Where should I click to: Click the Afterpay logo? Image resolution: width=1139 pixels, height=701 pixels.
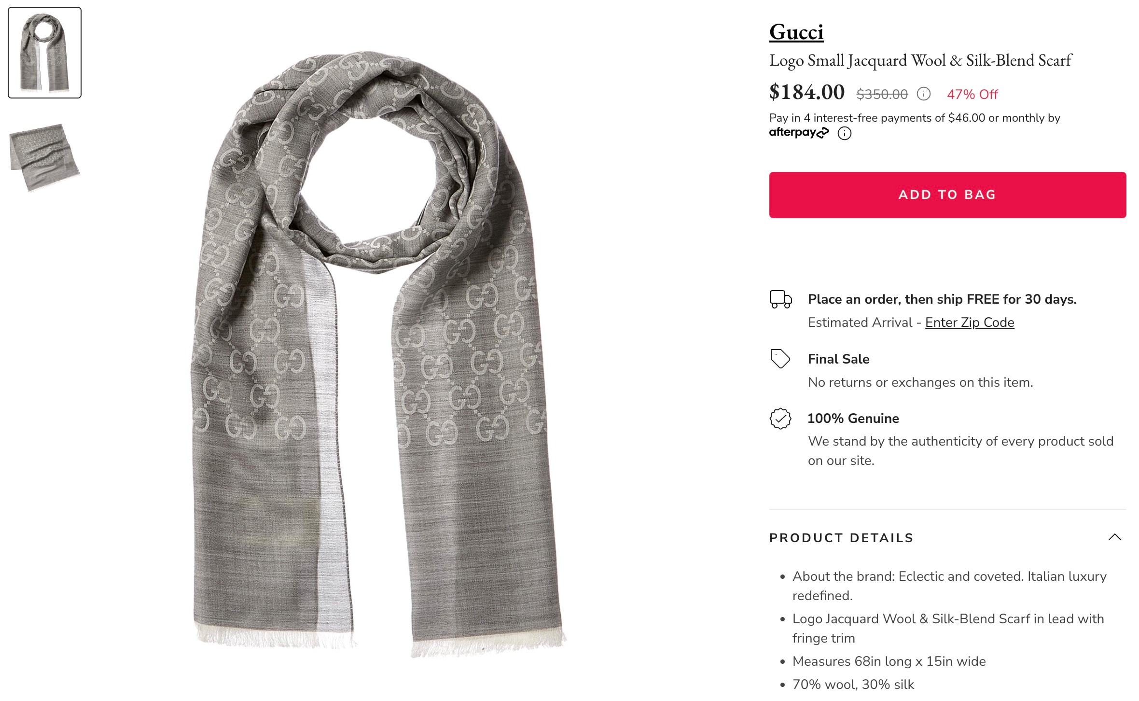pyautogui.click(x=799, y=132)
